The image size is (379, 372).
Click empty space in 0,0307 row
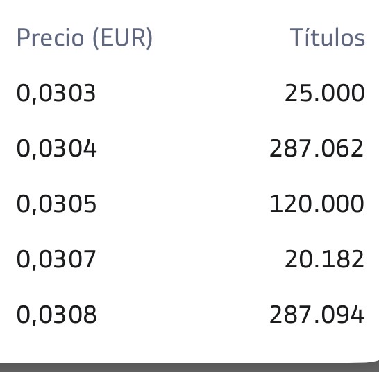point(189,260)
